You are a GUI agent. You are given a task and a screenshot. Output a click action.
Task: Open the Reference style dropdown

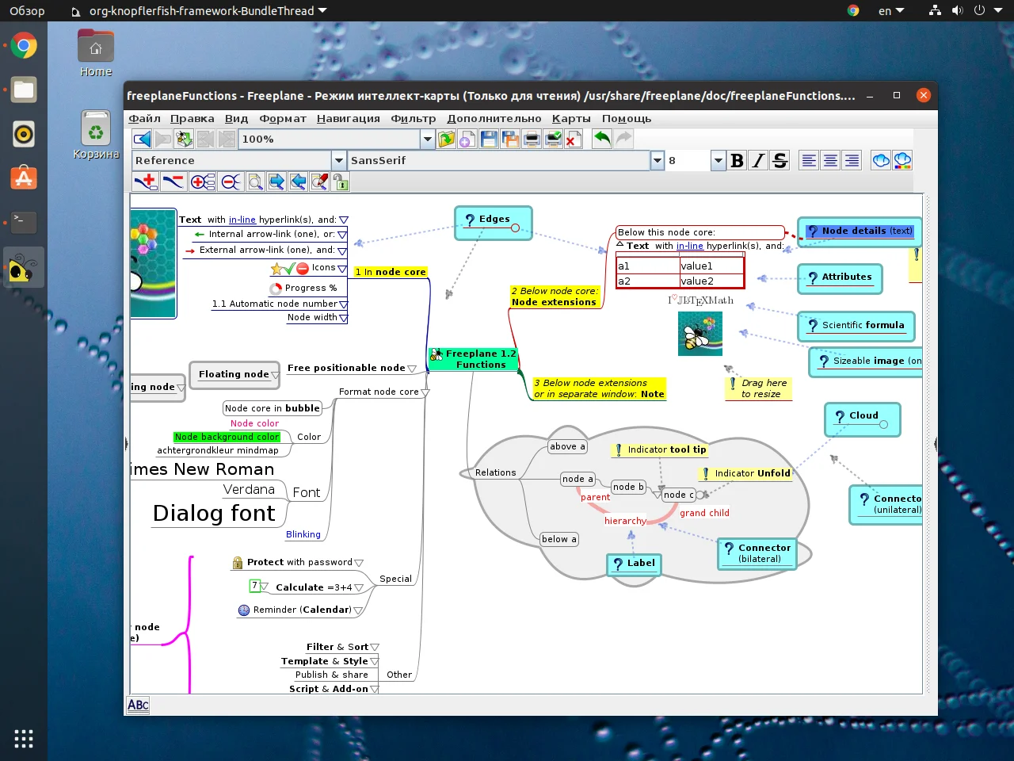pyautogui.click(x=339, y=160)
